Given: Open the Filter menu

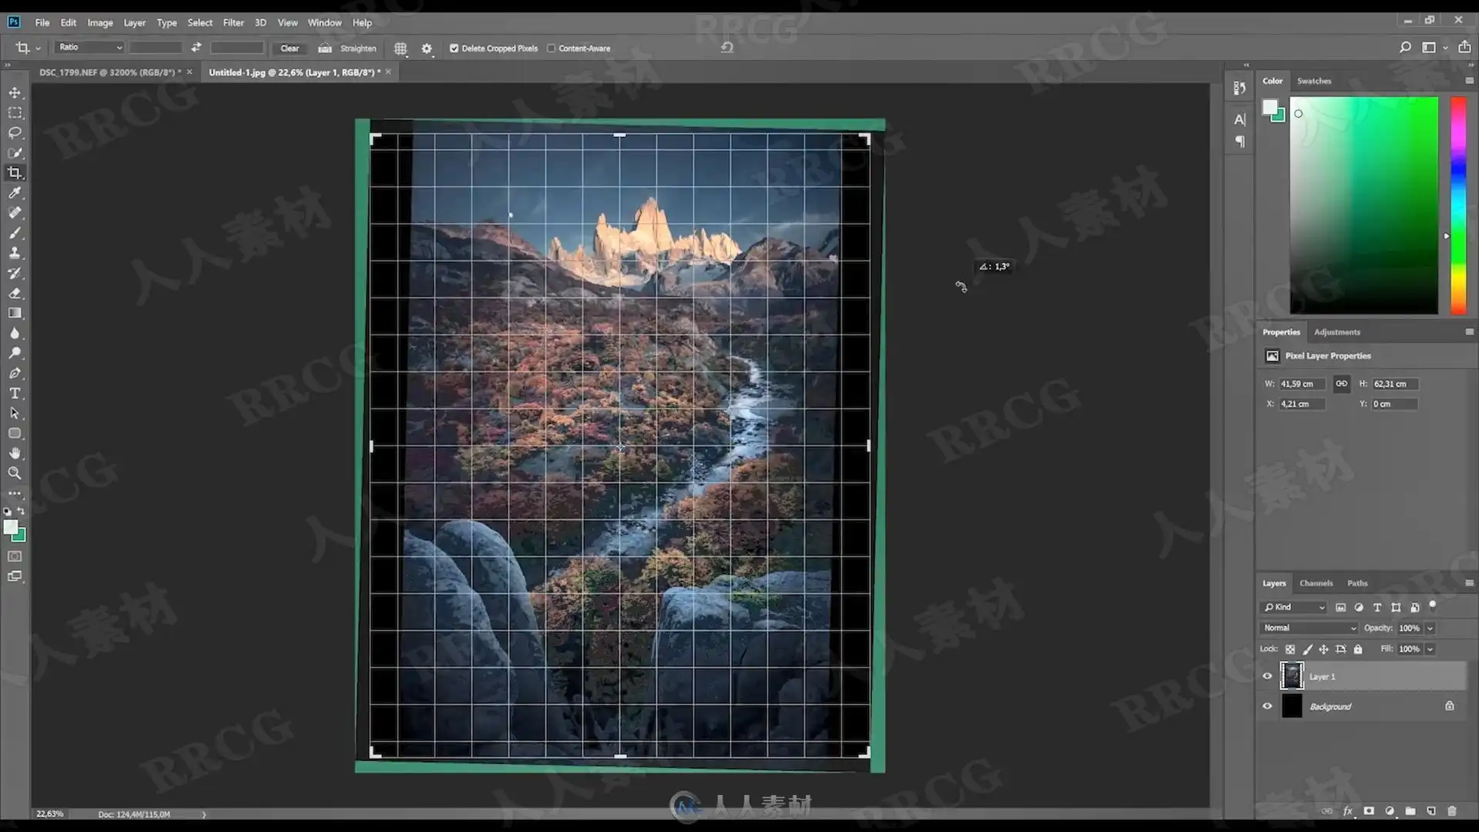Looking at the screenshot, I should coord(233,22).
